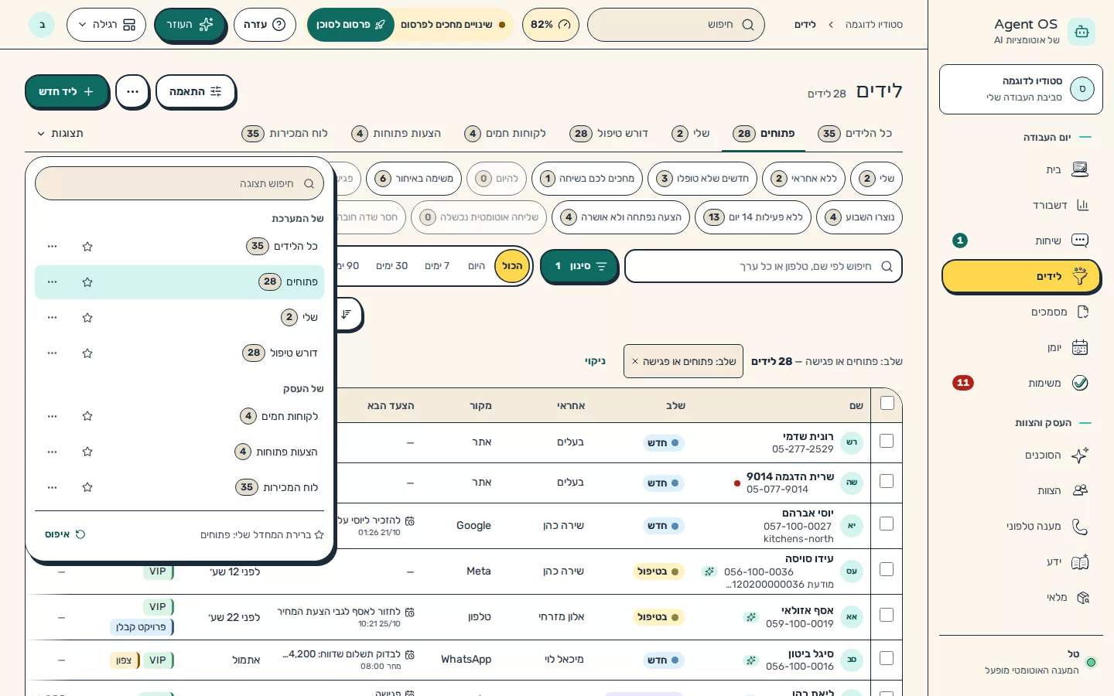The width and height of the screenshot is (1114, 696).
Task: Check the row for עידו סויסה
Action: pos(887,569)
